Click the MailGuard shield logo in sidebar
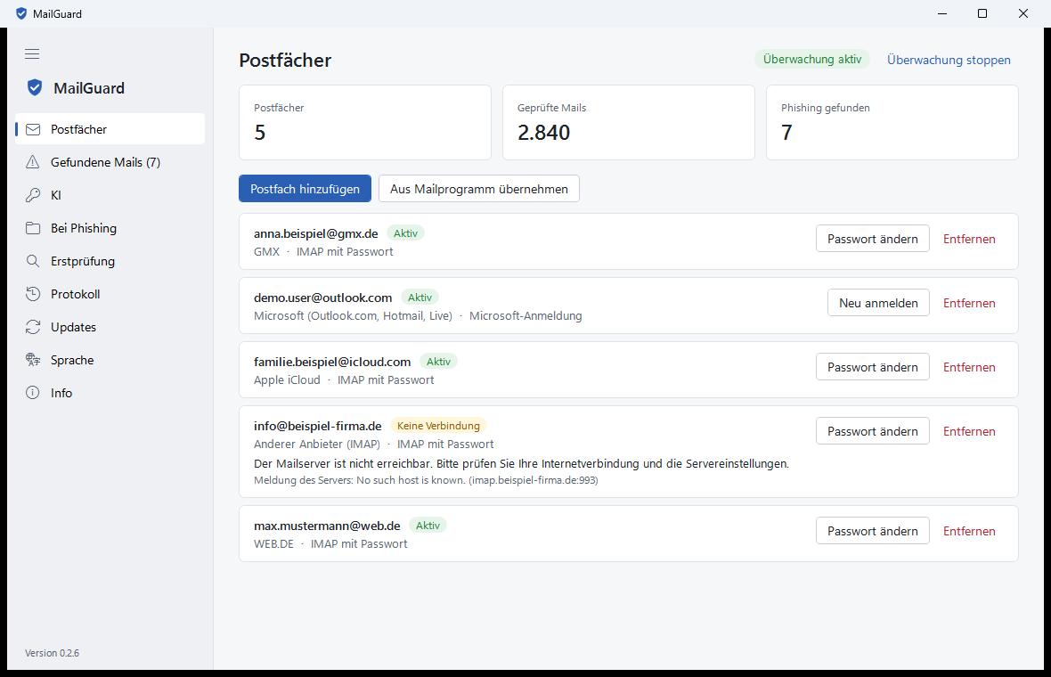Viewport: 1051px width, 677px height. point(35,88)
